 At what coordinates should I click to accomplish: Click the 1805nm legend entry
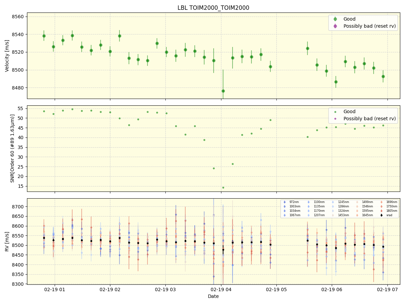point(388,211)
